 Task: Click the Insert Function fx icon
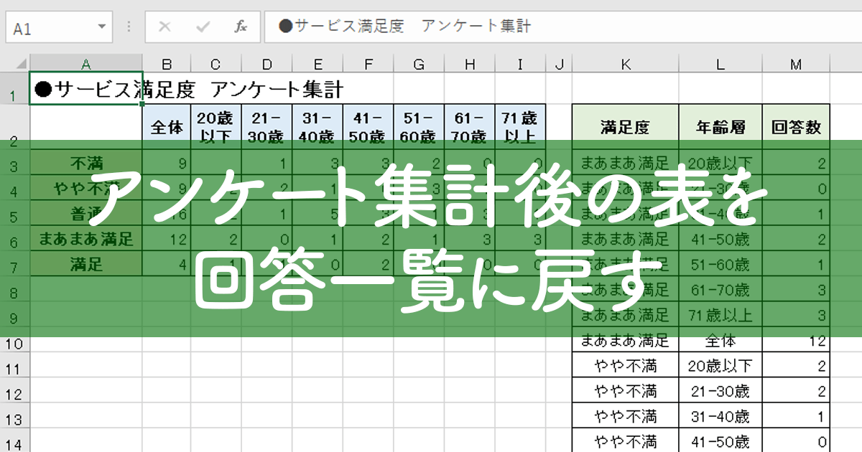pyautogui.click(x=241, y=27)
